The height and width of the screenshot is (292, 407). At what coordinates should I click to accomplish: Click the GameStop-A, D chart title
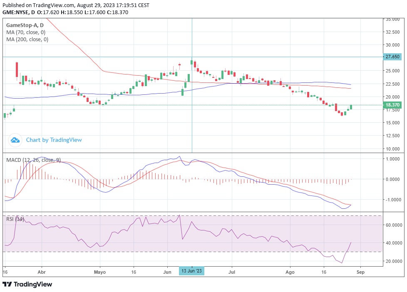pos(25,25)
